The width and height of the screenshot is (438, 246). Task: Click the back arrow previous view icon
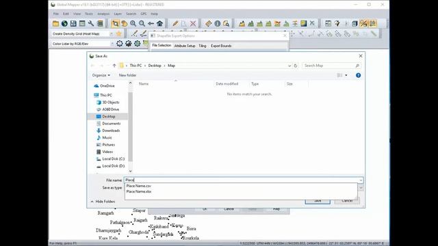tap(151, 24)
